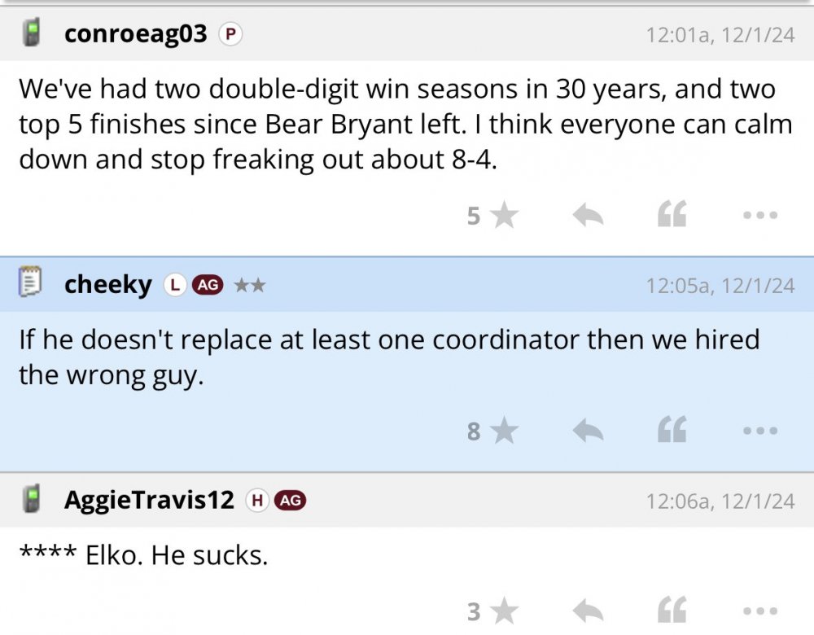This screenshot has width=814, height=635.
Task: Open more options on conroeag03's post
Action: [x=761, y=216]
